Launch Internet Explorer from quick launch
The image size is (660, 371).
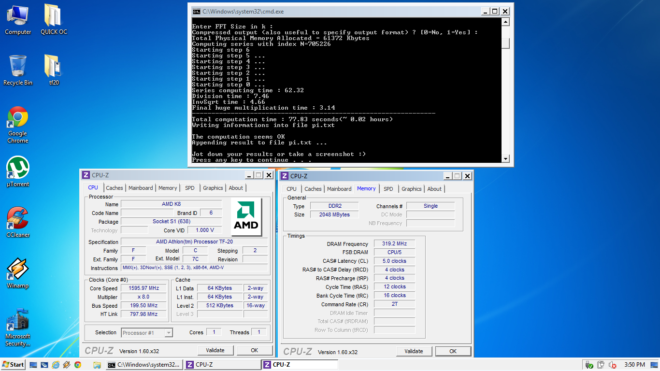pyautogui.click(x=56, y=365)
